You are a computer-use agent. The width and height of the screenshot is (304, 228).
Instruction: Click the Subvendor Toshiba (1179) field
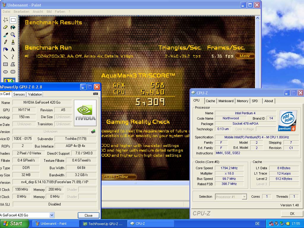pyautogui.click(x=76, y=139)
